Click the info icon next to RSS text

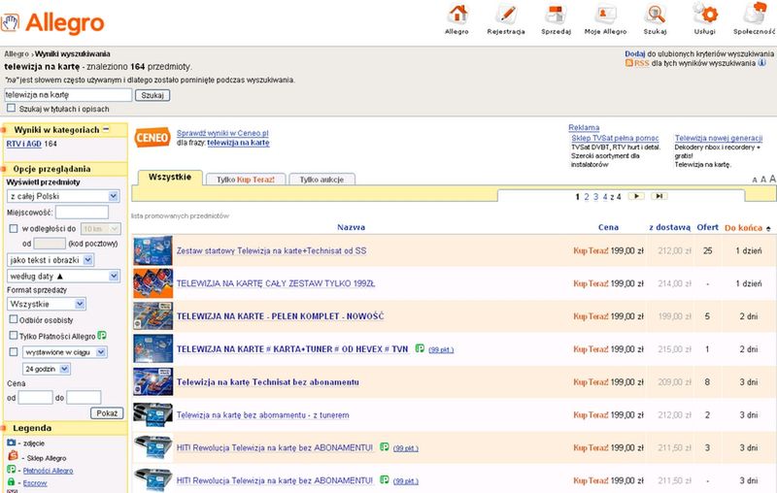761,63
